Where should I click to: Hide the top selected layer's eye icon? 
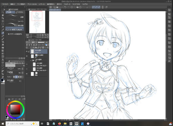tap(27, 51)
